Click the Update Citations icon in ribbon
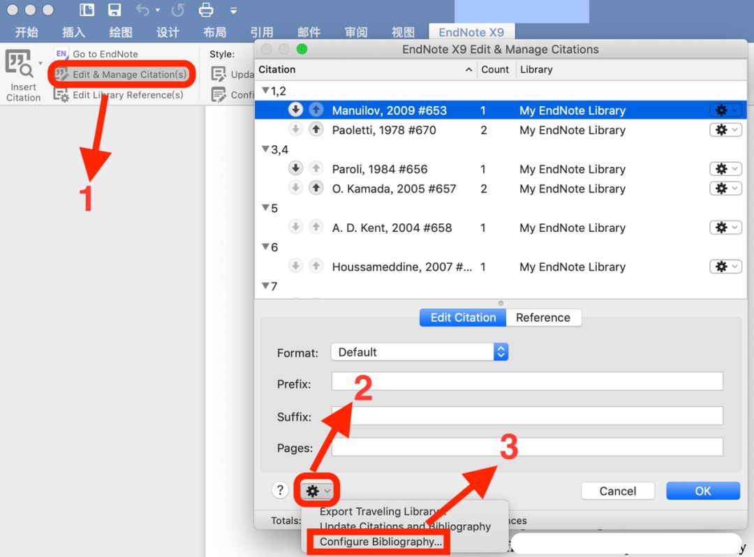The width and height of the screenshot is (754, 557). click(x=219, y=75)
